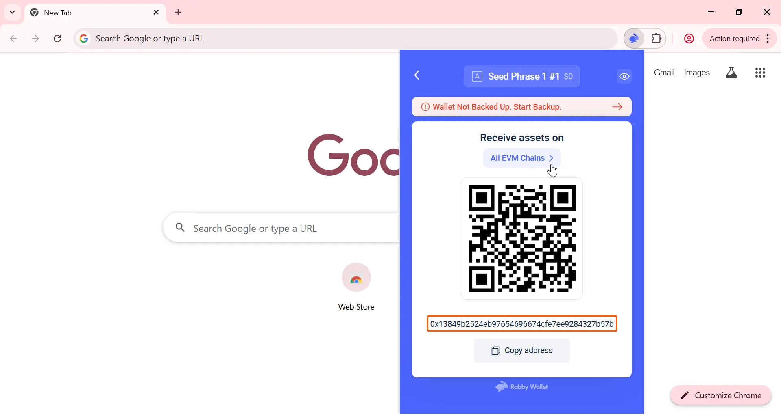Image resolution: width=781 pixels, height=414 pixels.
Task: Open the Google apps grid icon
Action: click(x=760, y=73)
